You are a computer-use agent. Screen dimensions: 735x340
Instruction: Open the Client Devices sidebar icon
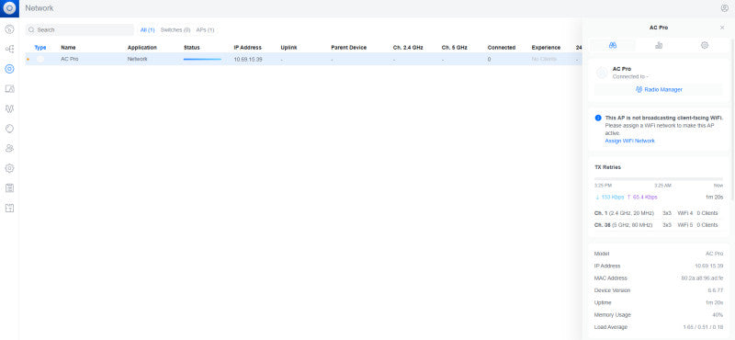coord(9,88)
